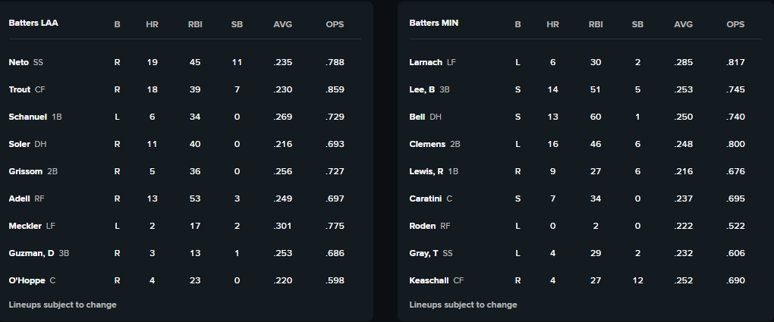Screen dimensions: 774x322
Task: Open Larnach's player link in MIN lineup
Action: 426,62
